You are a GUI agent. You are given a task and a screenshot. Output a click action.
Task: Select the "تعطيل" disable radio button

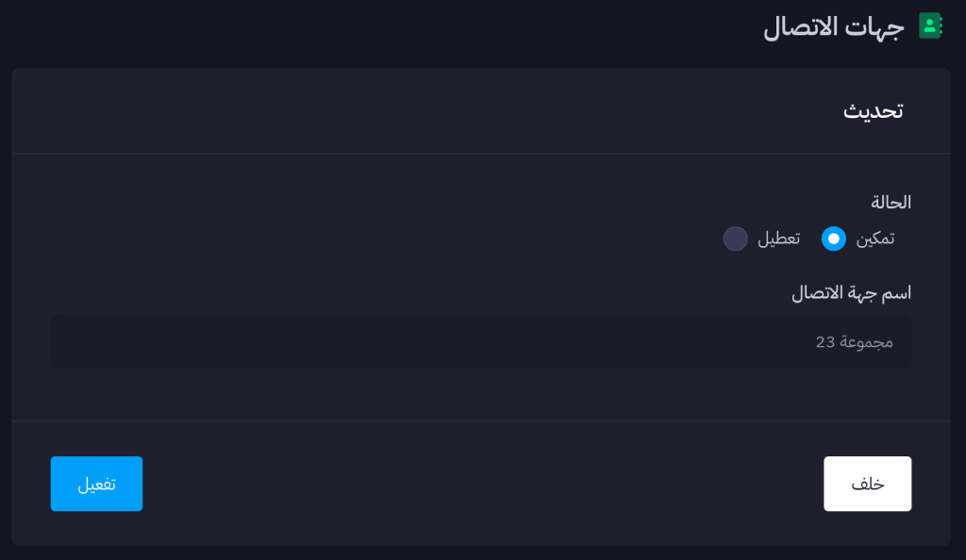736,239
